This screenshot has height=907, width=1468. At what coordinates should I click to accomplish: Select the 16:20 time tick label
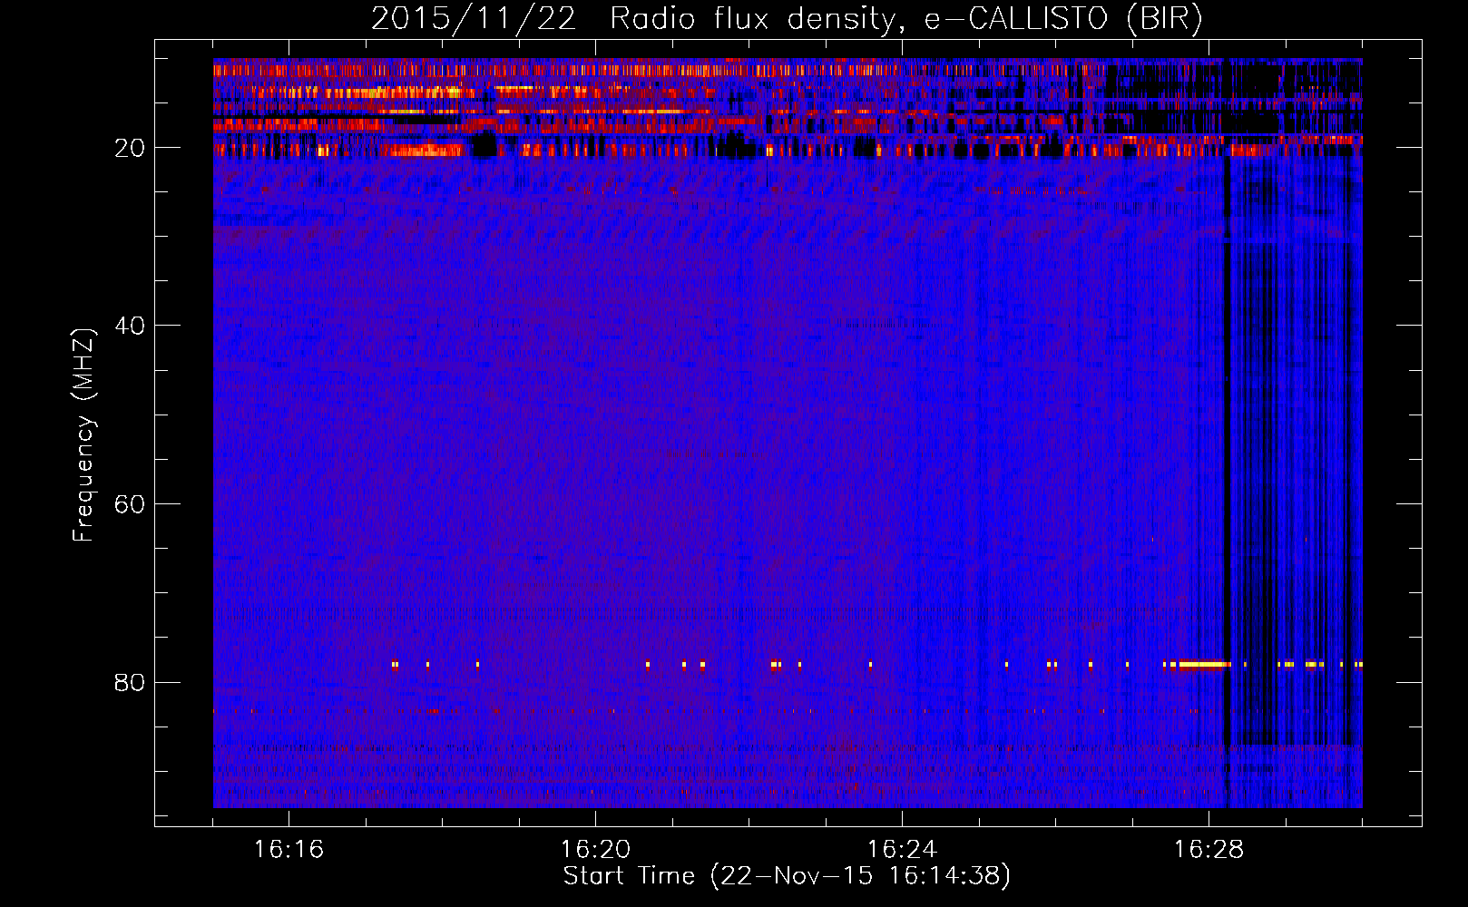click(595, 849)
